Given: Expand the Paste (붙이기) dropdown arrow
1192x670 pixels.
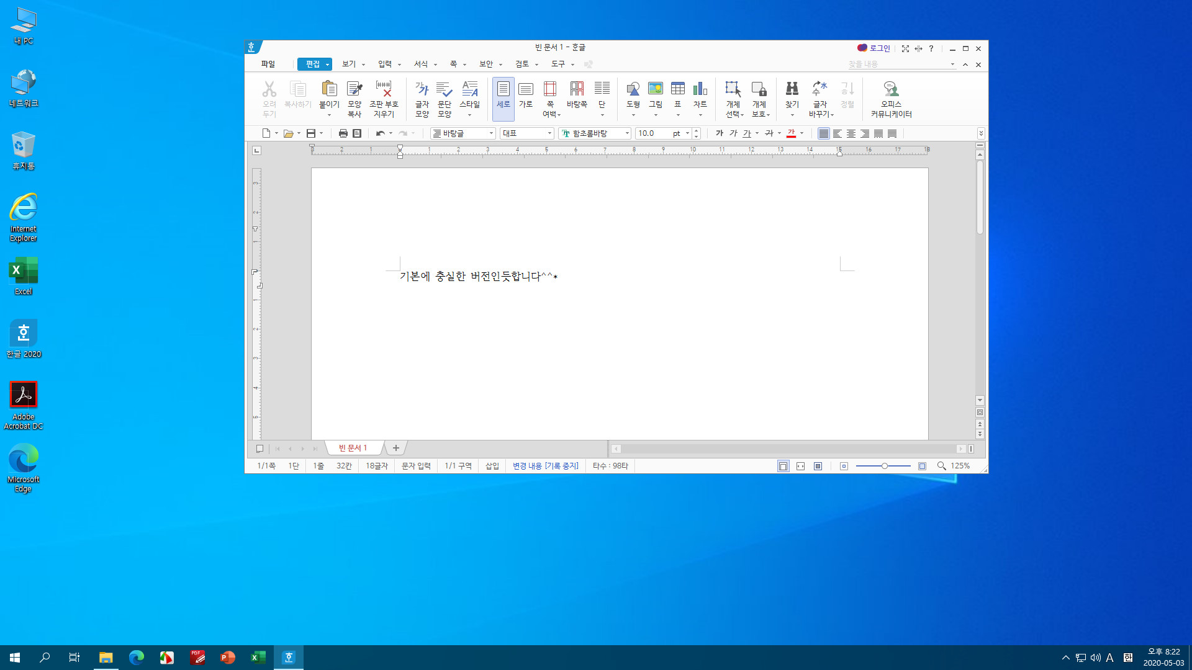Looking at the screenshot, I should pos(329,115).
